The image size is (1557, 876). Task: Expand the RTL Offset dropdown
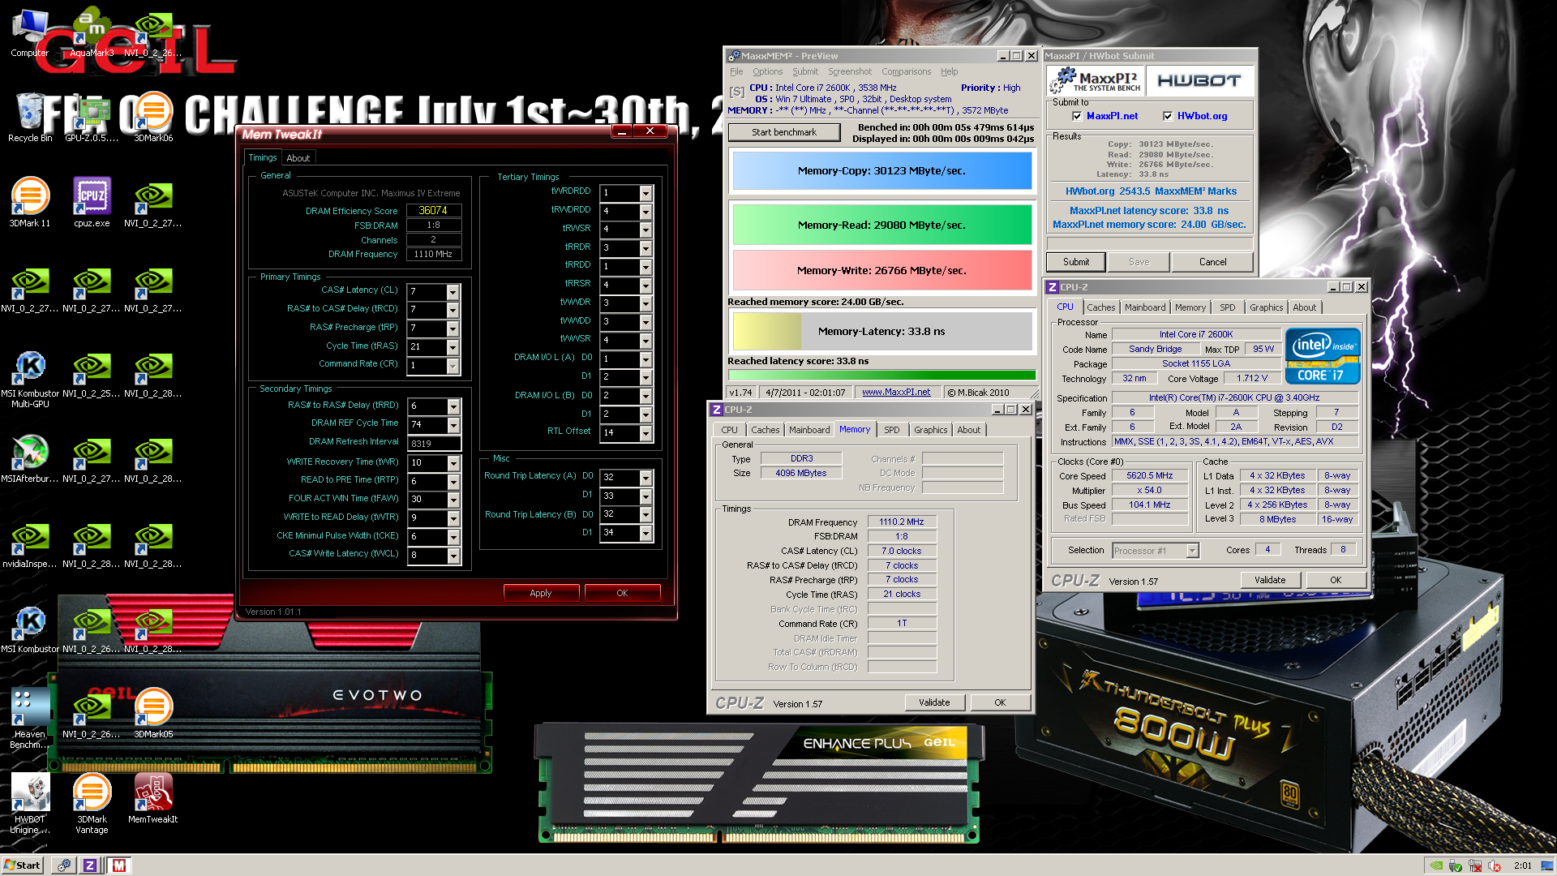pyautogui.click(x=646, y=433)
